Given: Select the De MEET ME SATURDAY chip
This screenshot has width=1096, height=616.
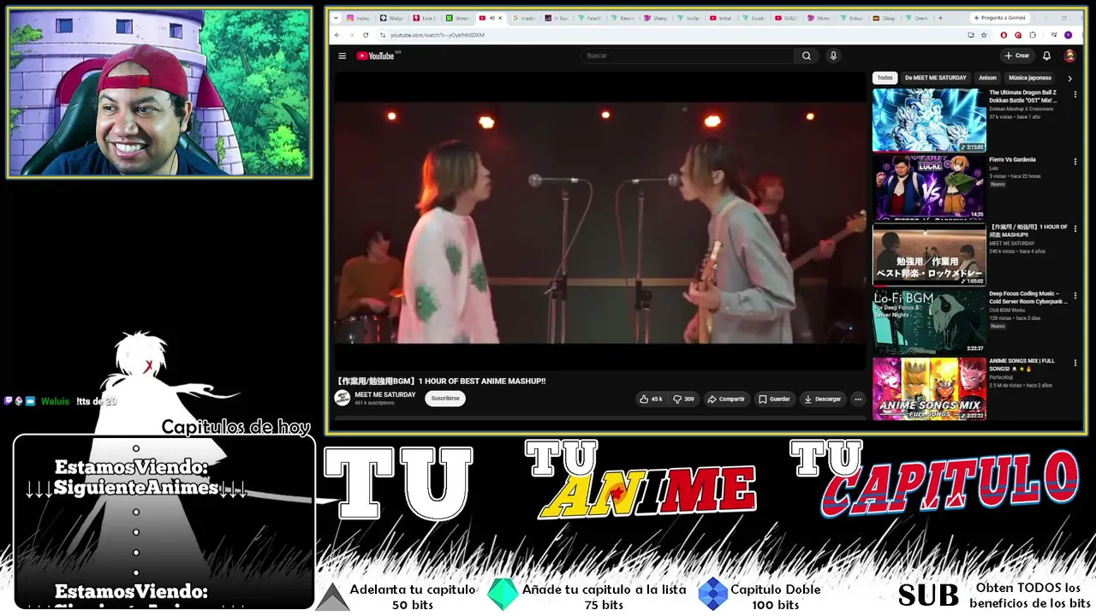Looking at the screenshot, I should pyautogui.click(x=935, y=78).
